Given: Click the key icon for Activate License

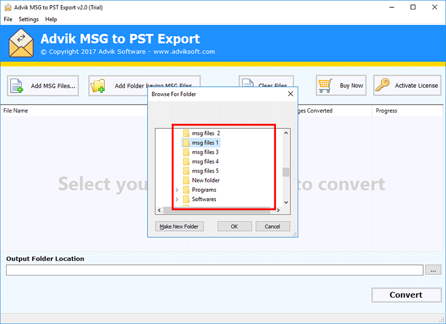Looking at the screenshot, I should pos(382,85).
